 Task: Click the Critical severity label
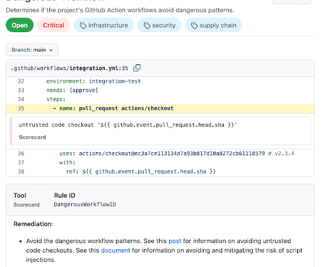tap(54, 25)
